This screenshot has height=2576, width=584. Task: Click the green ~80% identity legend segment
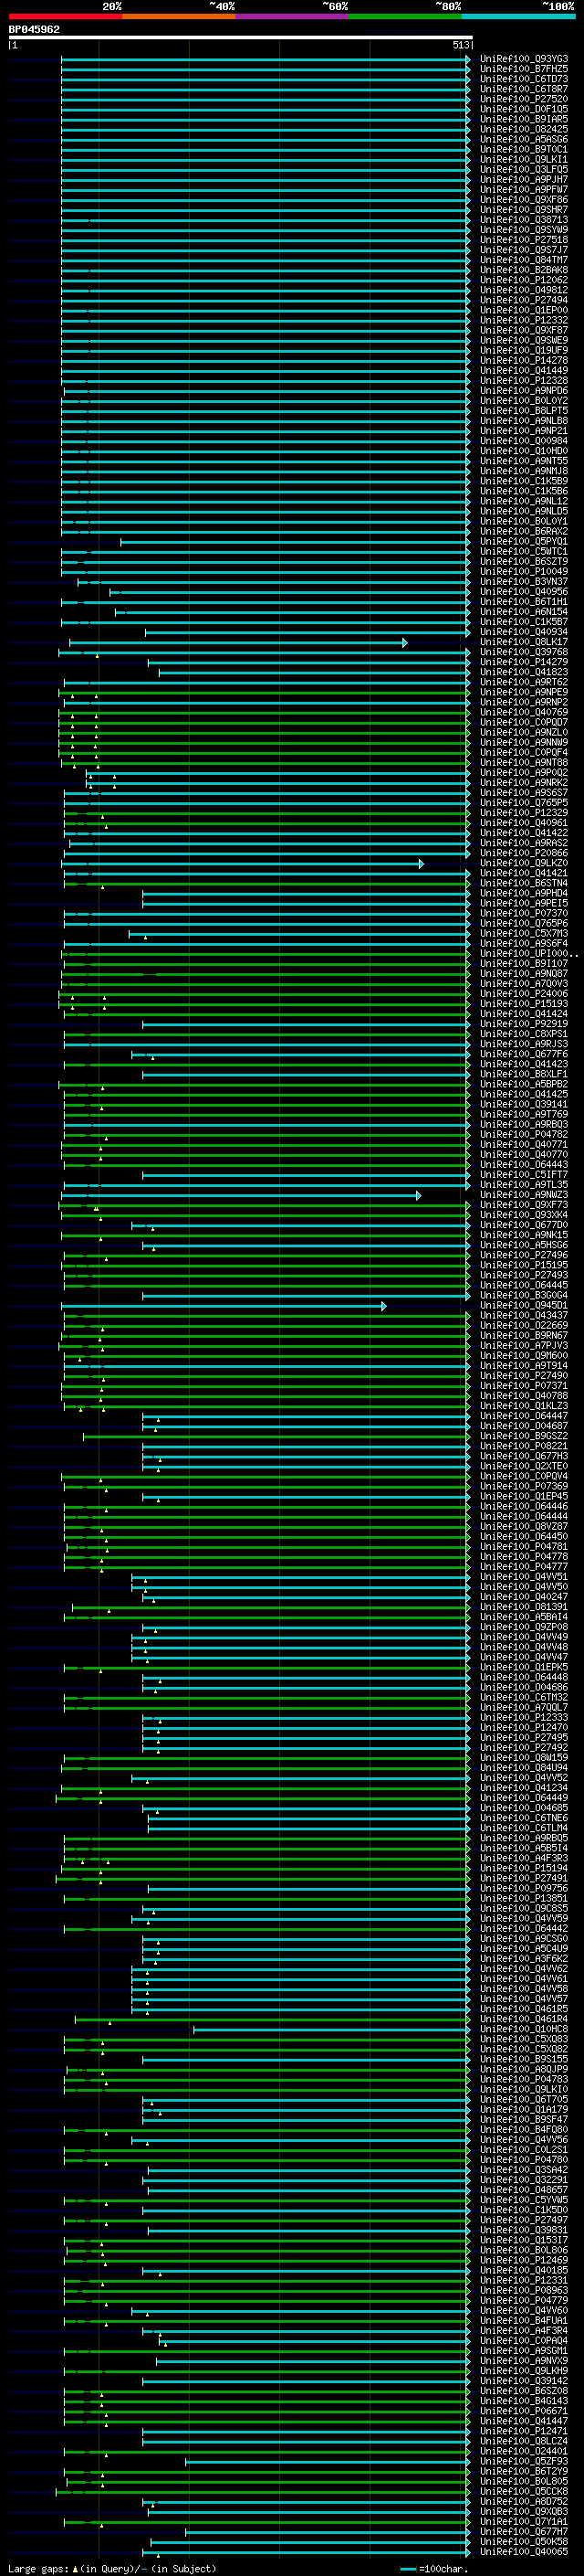tap(405, 16)
